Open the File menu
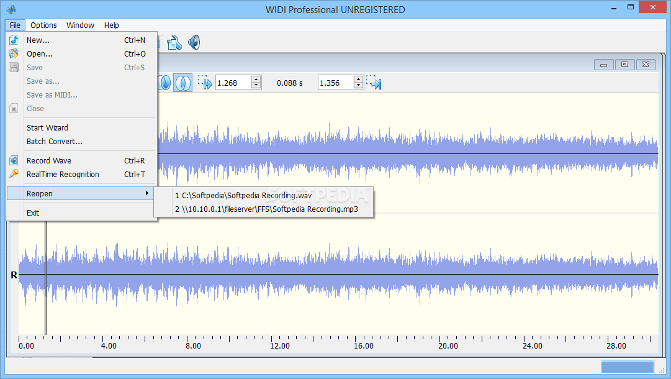The height and width of the screenshot is (379, 671). 15,25
